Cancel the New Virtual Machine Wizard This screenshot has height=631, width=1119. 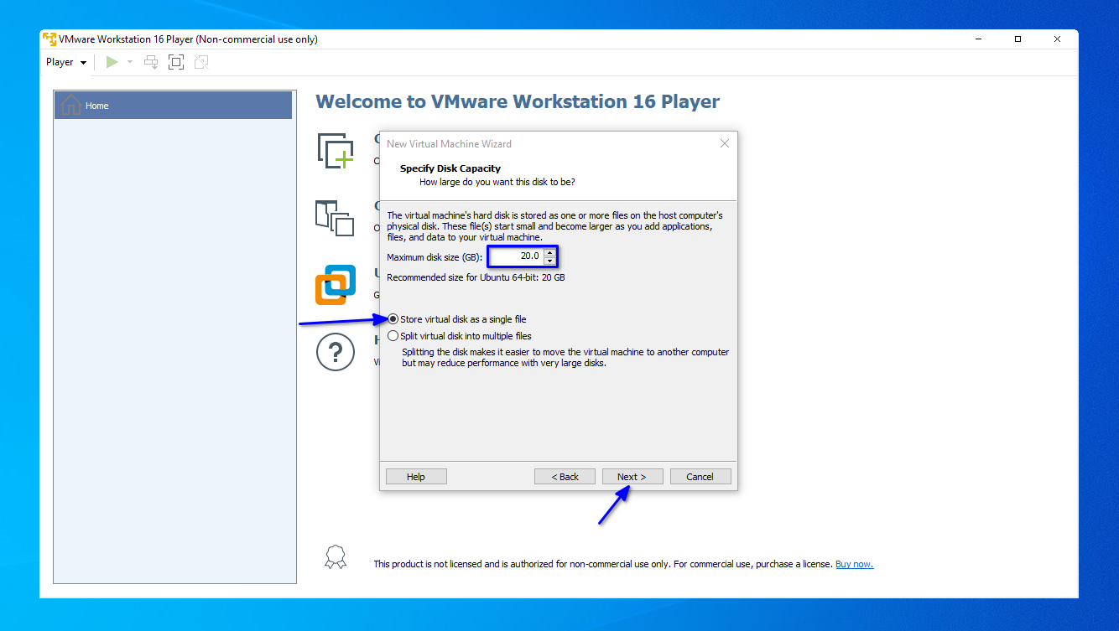[x=700, y=477]
